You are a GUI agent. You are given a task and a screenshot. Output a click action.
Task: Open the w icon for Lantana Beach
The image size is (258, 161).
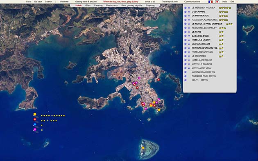click(189, 44)
